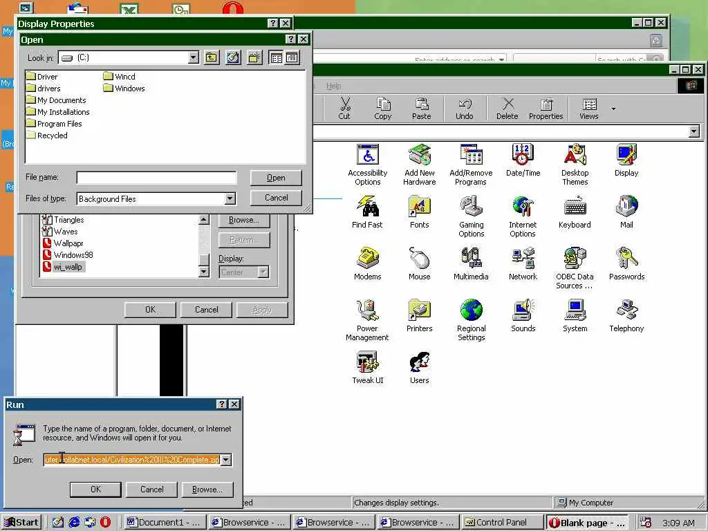Open the Passwords applet
The width and height of the screenshot is (708, 531).
[x=626, y=264]
